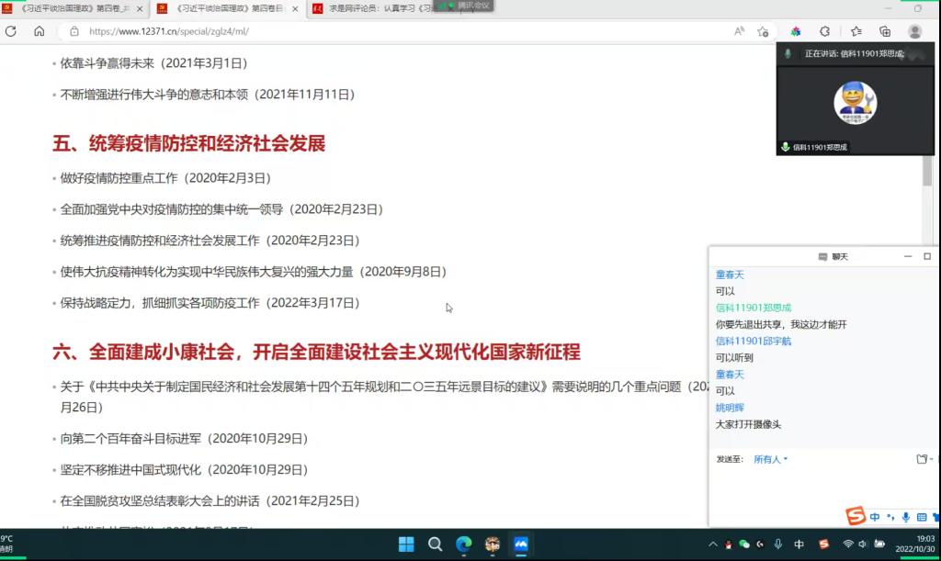Click the Edge profile avatar icon
The width and height of the screenshot is (941, 561).
click(914, 31)
